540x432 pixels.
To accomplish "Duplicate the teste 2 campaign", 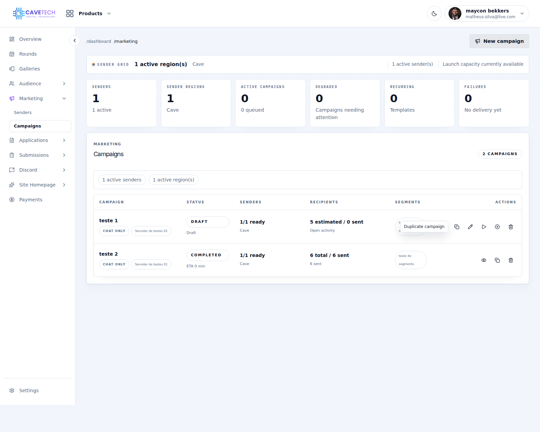I will 497,260.
